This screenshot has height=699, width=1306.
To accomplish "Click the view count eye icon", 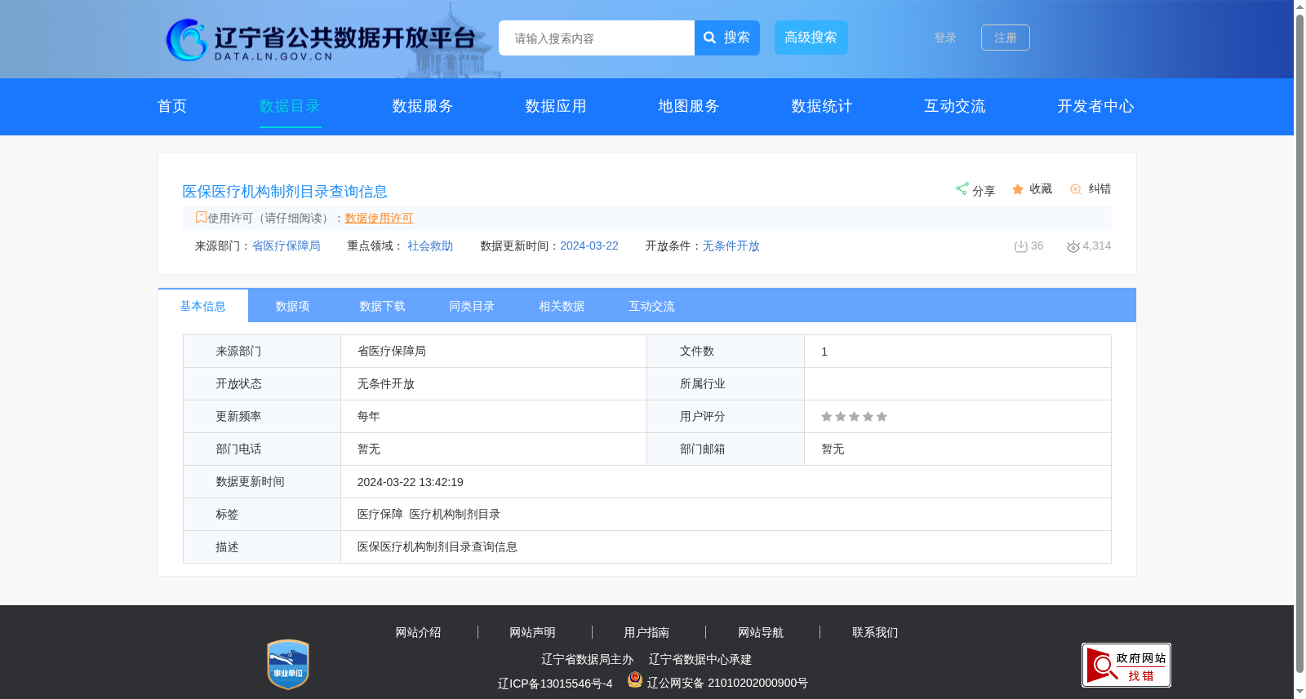I will click(x=1073, y=246).
